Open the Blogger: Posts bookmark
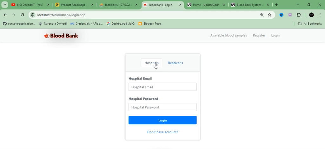Screen dimensions: 325x149 click(150, 23)
